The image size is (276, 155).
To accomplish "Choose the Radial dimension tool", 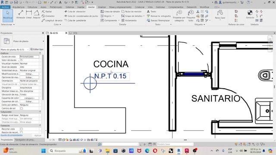I will point(47,12).
